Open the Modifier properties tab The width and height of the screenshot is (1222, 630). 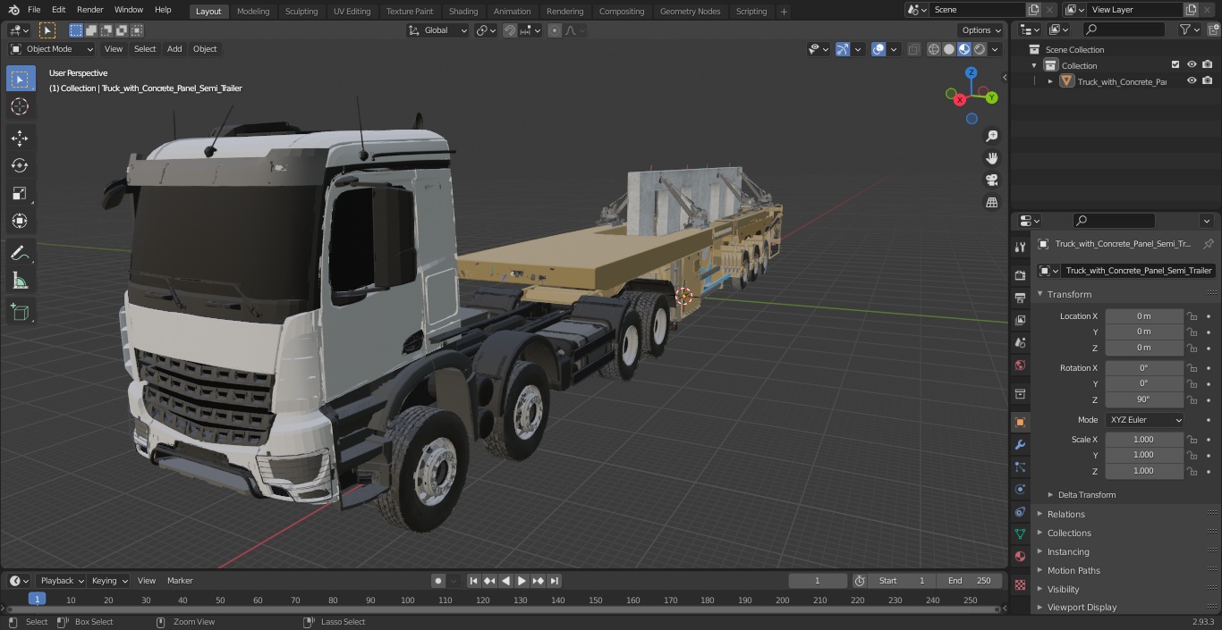click(1020, 444)
